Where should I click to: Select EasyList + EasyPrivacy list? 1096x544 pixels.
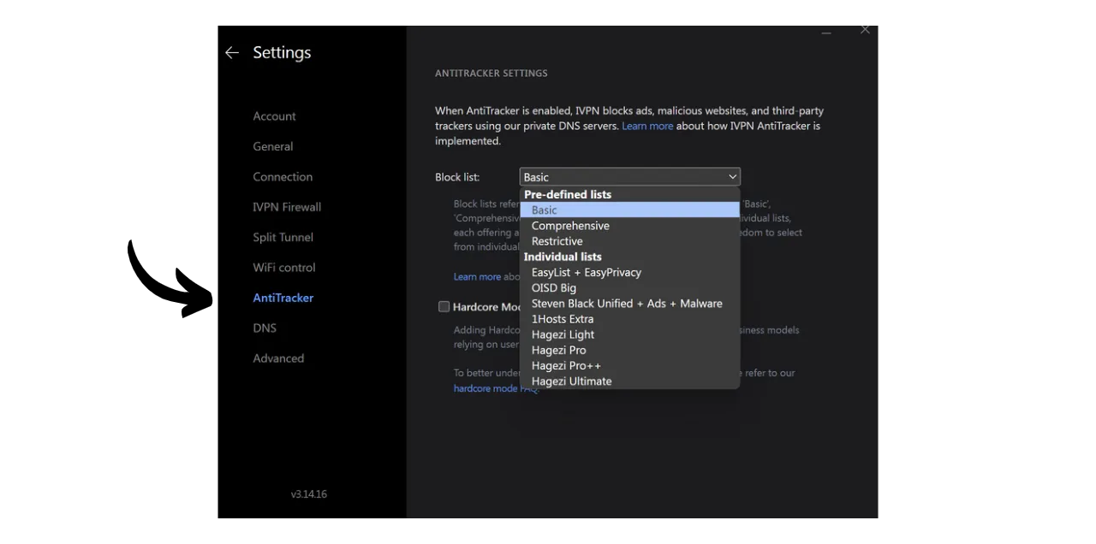tap(630, 272)
